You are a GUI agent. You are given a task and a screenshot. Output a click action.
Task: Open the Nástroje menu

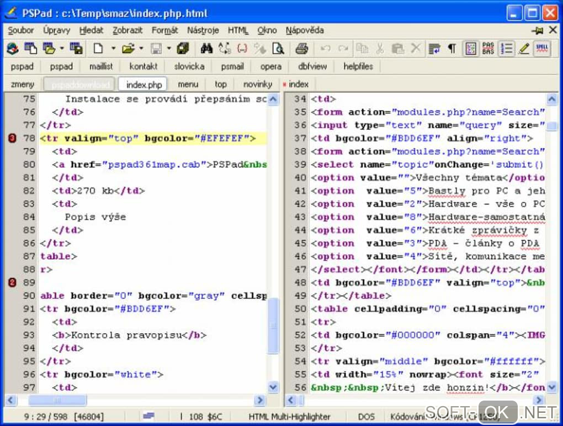coord(203,30)
